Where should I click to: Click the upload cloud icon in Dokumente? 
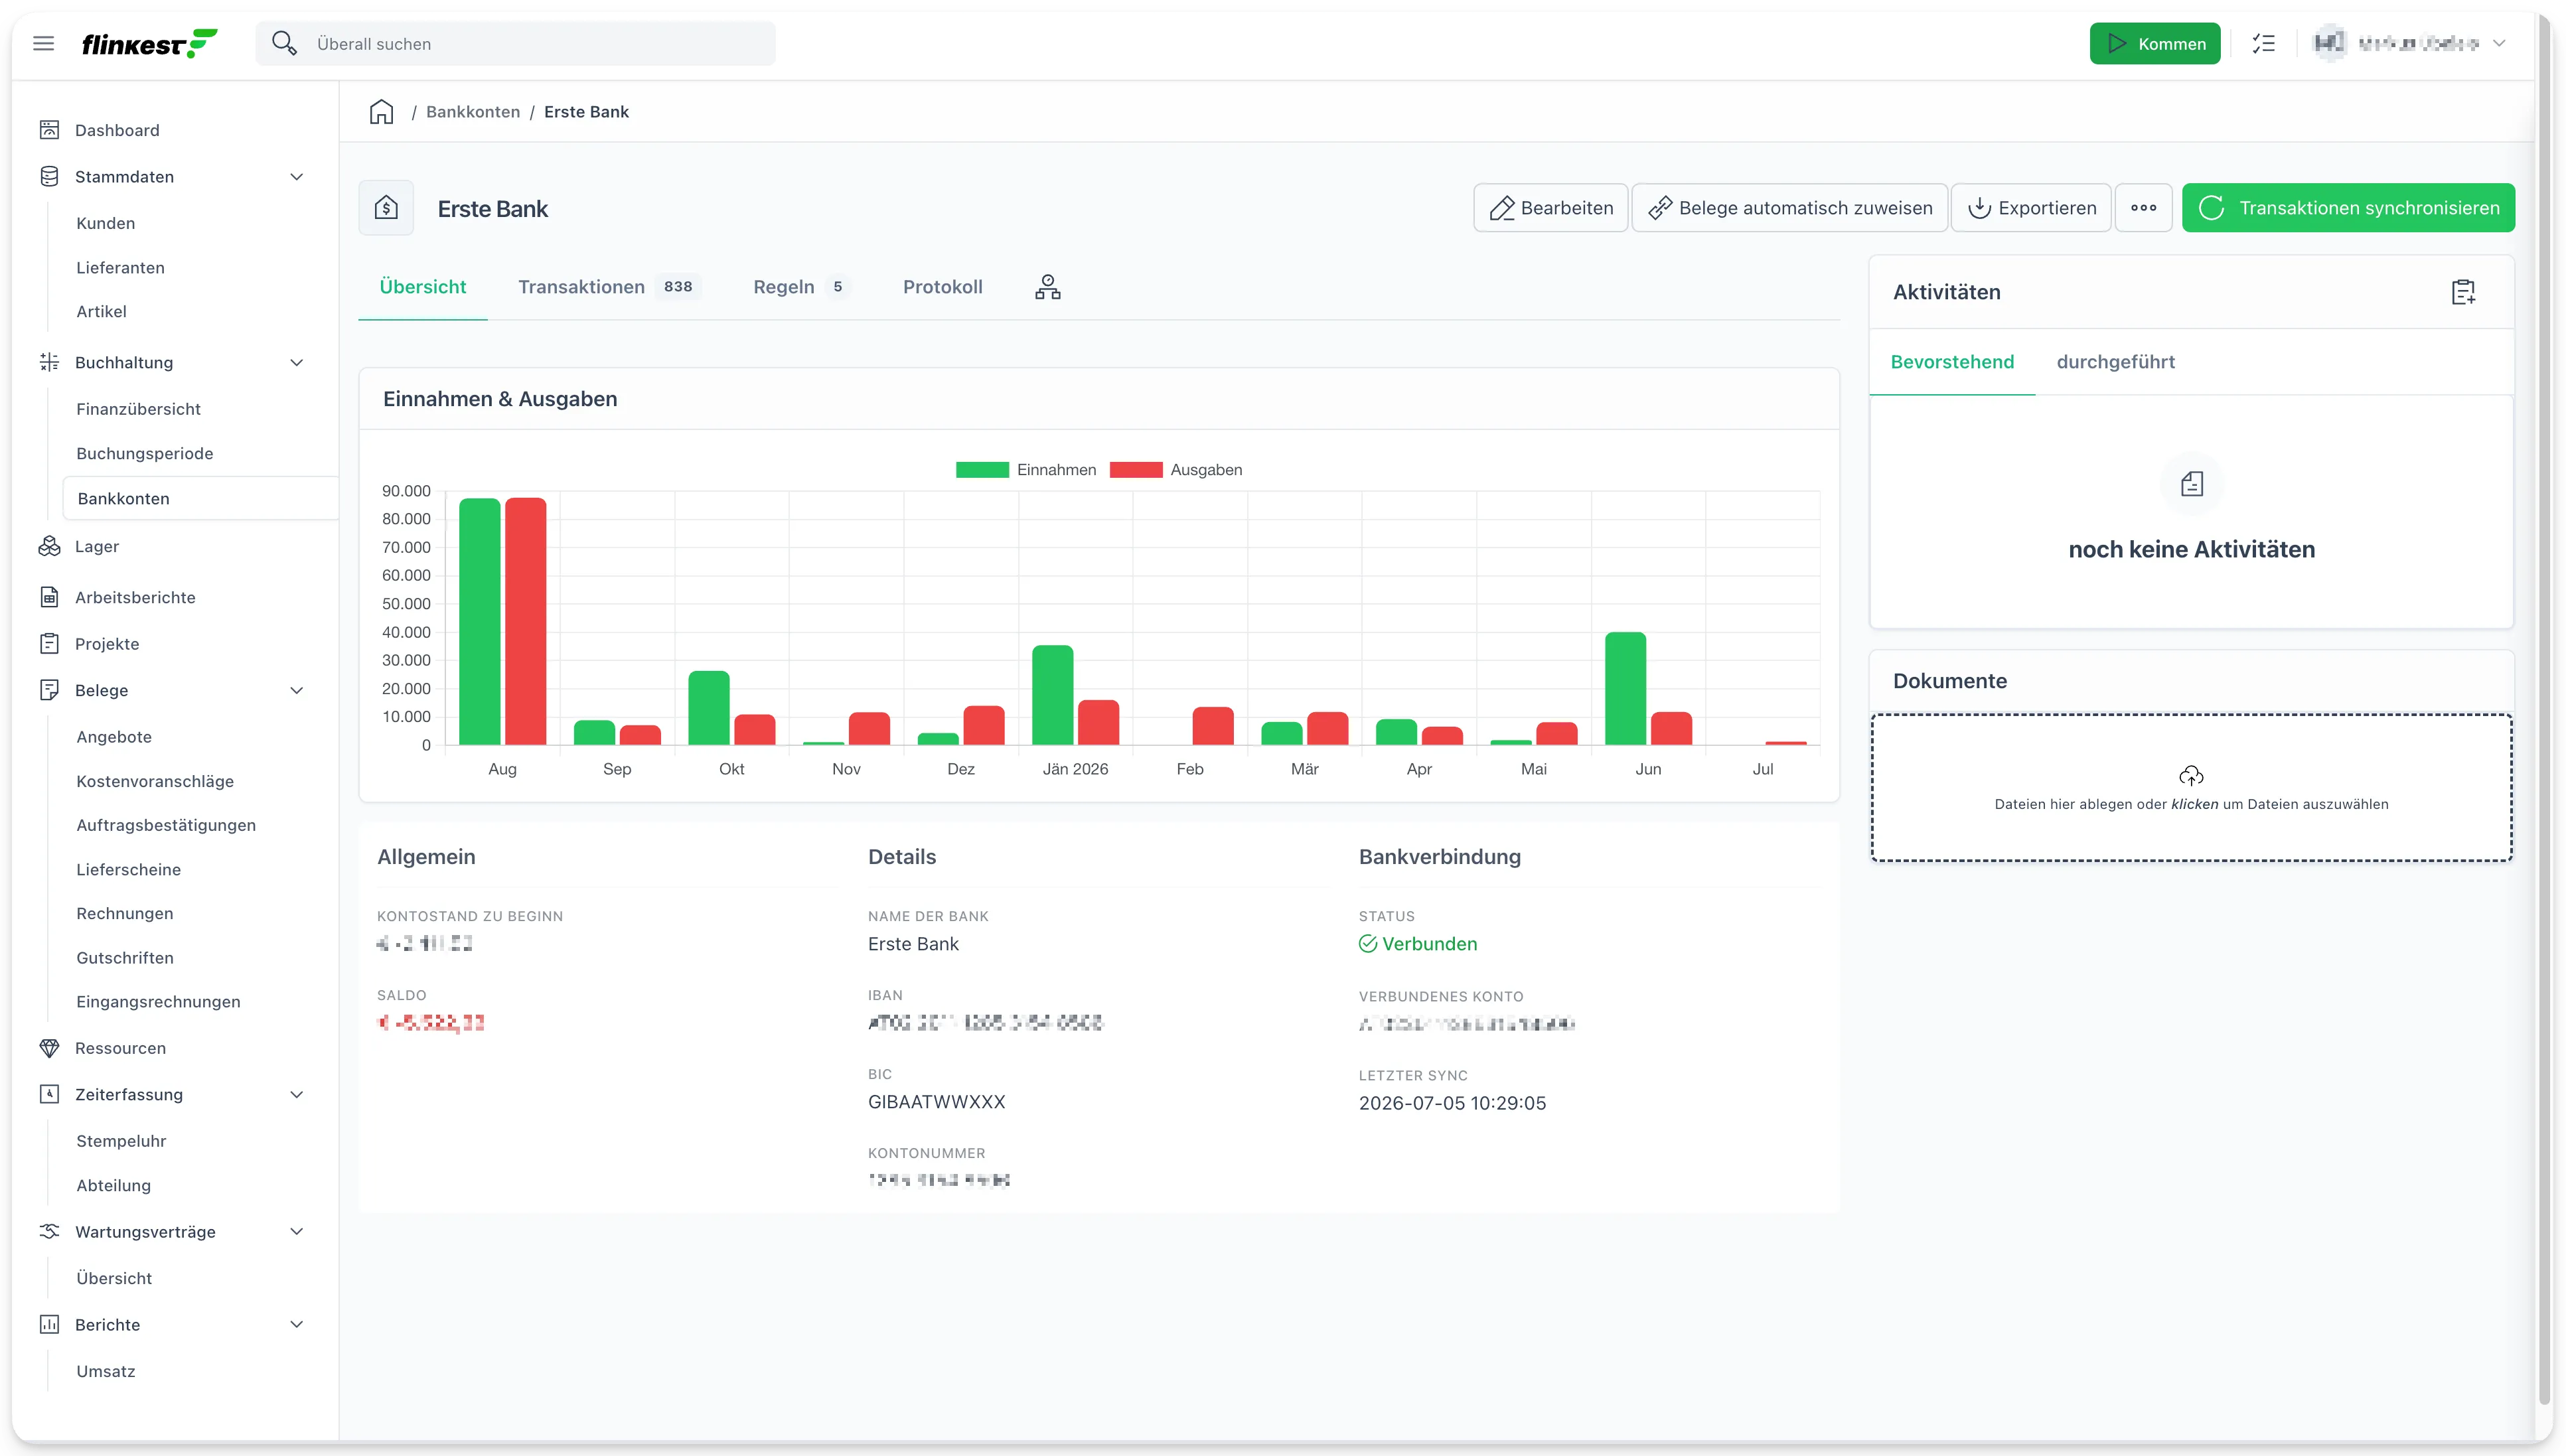pos(2191,776)
